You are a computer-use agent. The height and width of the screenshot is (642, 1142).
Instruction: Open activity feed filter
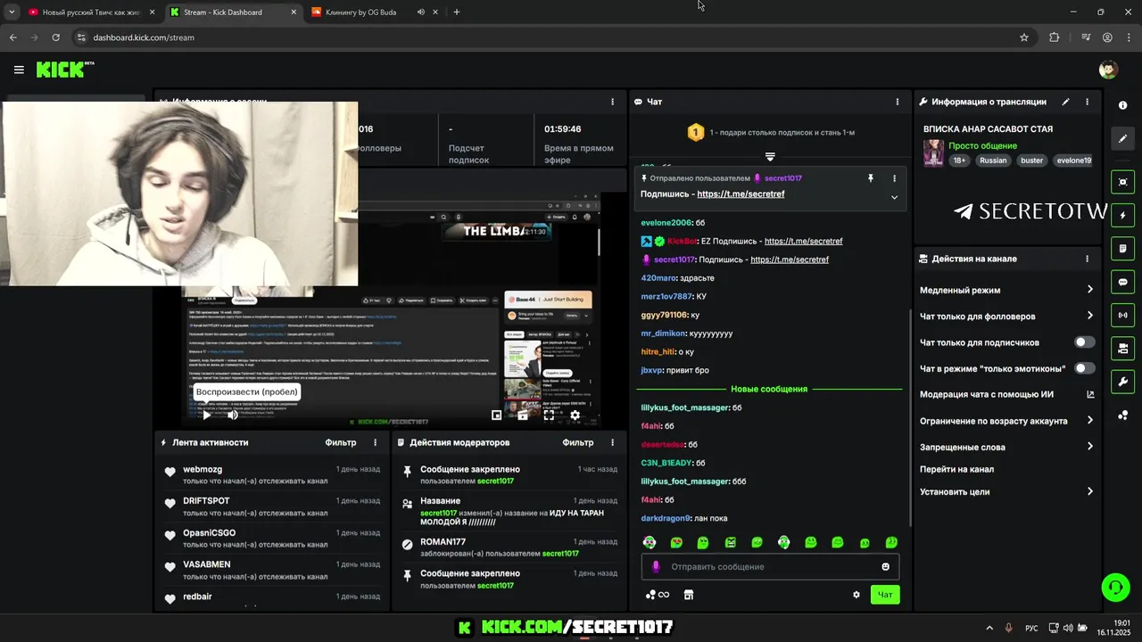coord(340,442)
